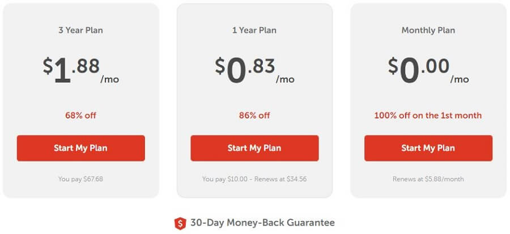Select the 3 Year Plan card background
The height and width of the screenshot is (234, 510).
point(81,100)
